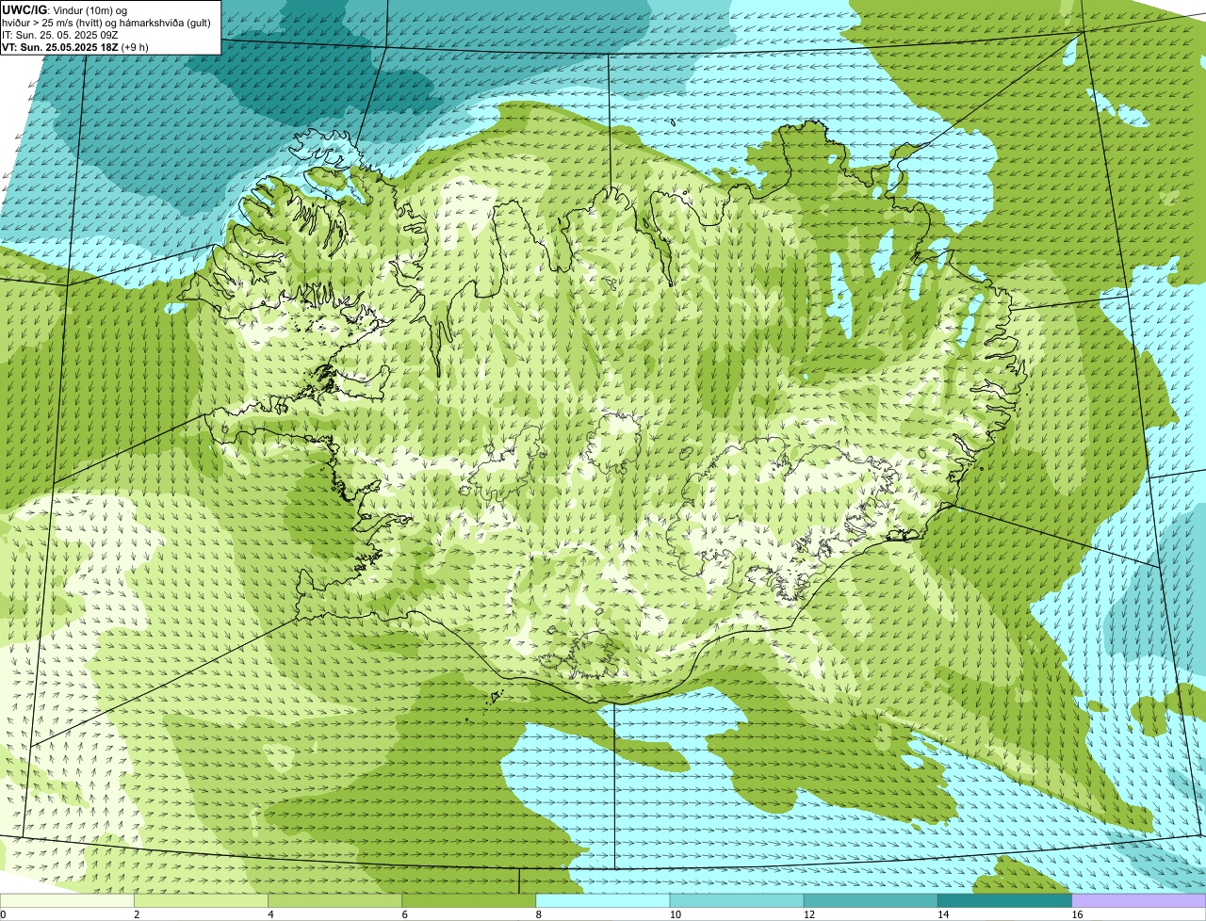Viewport: 1206px width, 921px height.
Task: Click the purple legend swatch above 16 m/s
Action: [1138, 901]
